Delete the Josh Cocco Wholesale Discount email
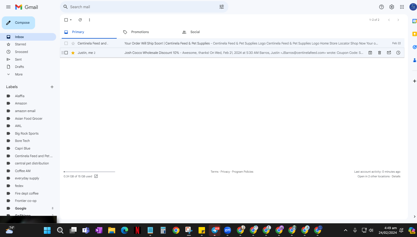The width and height of the screenshot is (417, 237). tap(380, 53)
